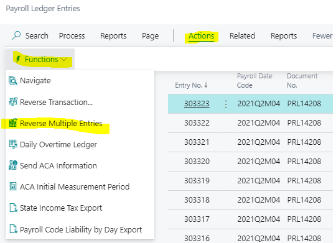The image size is (336, 243).
Task: Click PRL14208 in row 303323
Action: [304, 104]
